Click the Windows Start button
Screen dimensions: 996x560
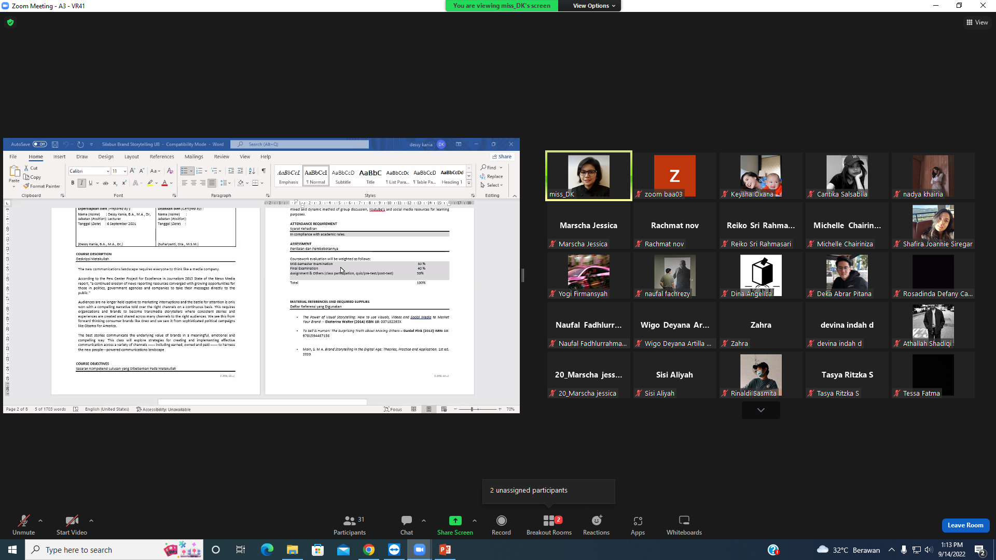[12, 550]
